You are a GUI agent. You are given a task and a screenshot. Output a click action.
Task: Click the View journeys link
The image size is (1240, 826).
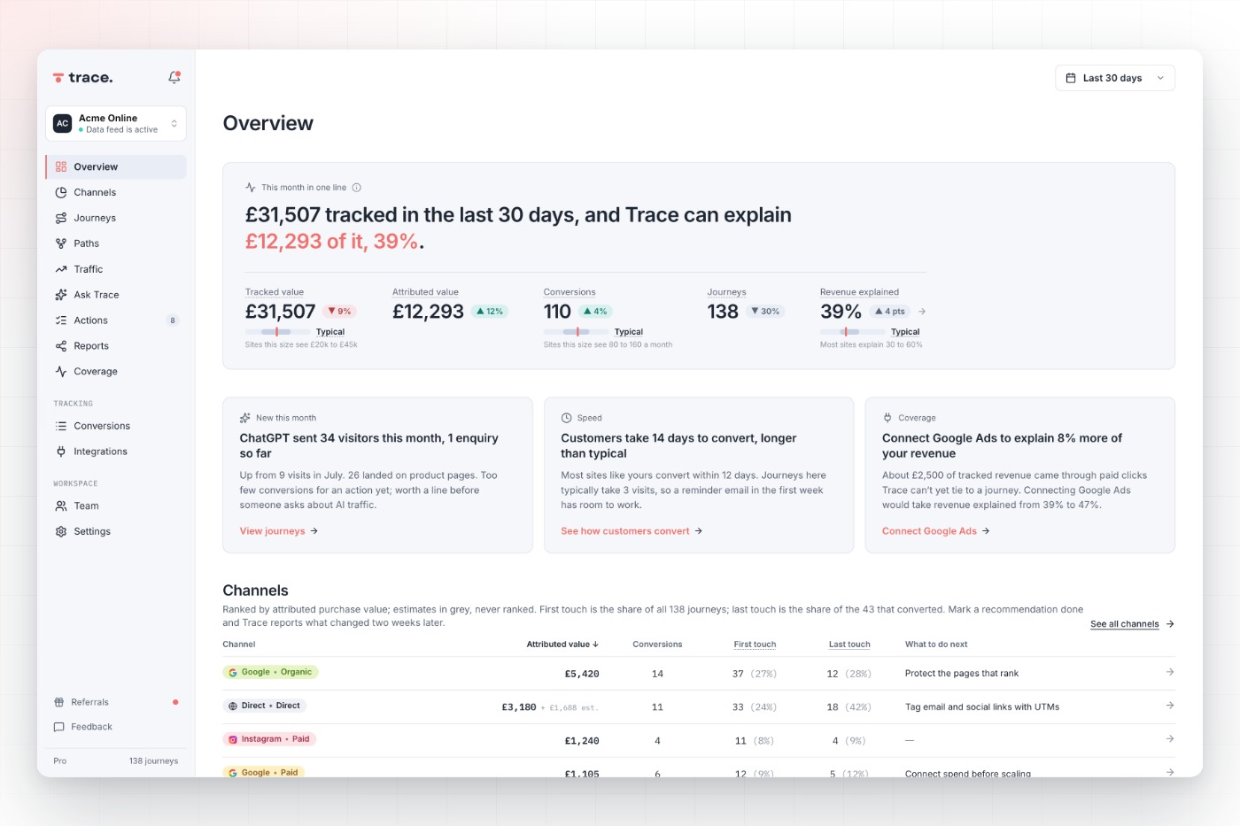279,531
